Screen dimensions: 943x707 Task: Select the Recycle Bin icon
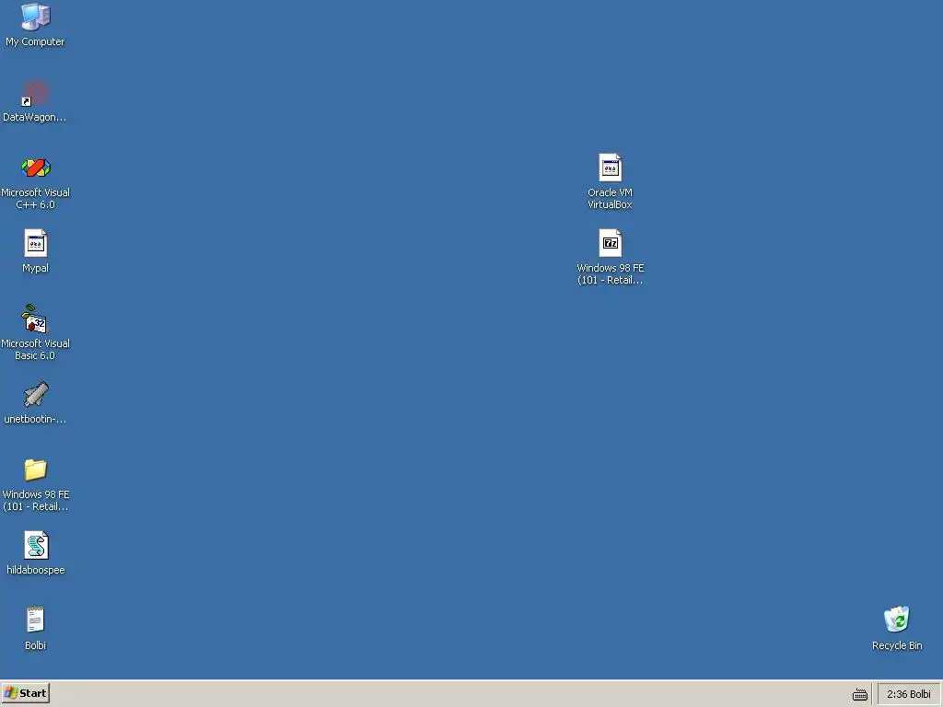tap(897, 620)
